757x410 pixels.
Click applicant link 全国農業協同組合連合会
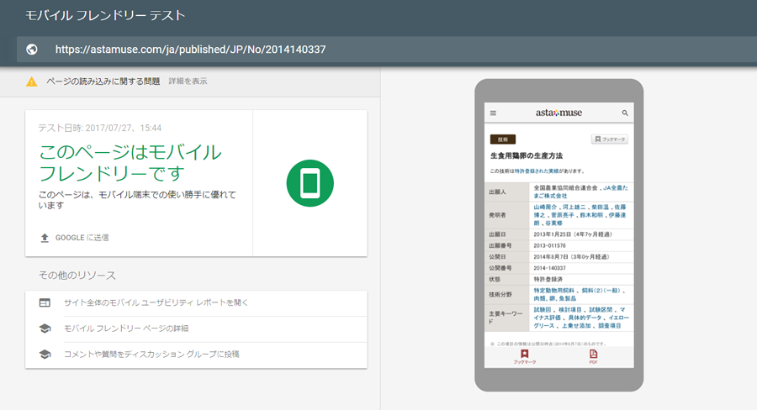(565, 187)
